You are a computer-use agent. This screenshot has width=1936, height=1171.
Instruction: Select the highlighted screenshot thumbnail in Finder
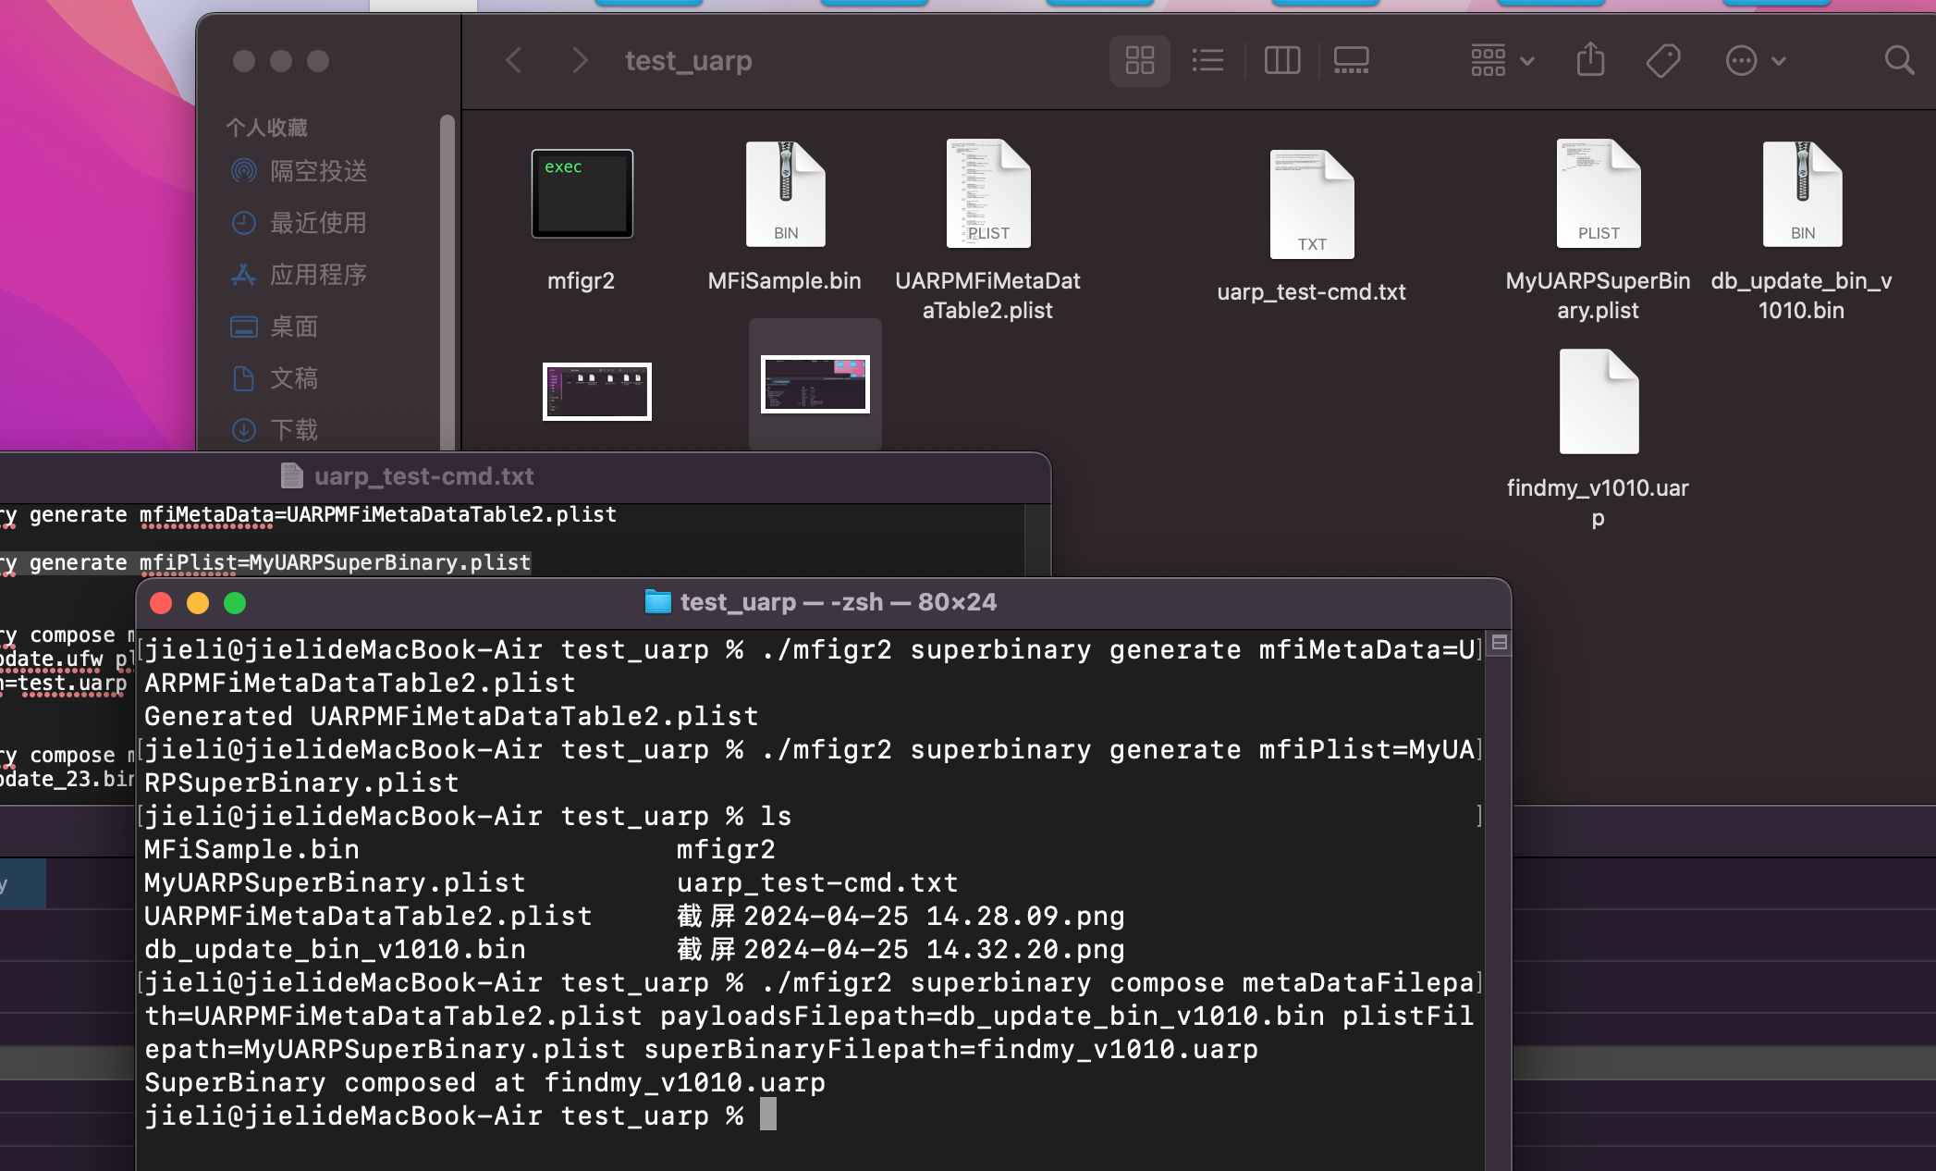[815, 383]
